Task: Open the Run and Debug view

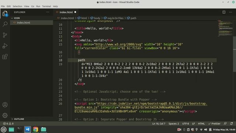Action: (x=5, y=46)
